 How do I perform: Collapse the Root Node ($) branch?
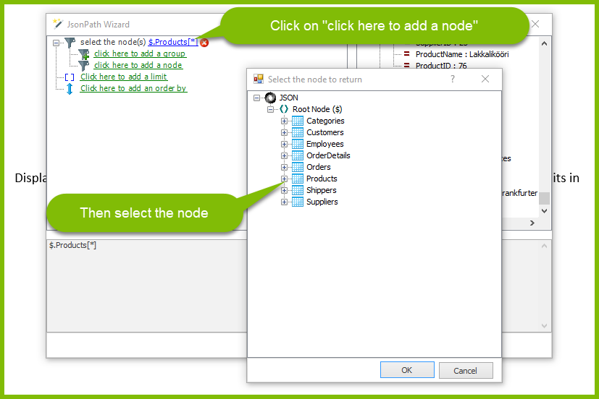tap(270, 110)
